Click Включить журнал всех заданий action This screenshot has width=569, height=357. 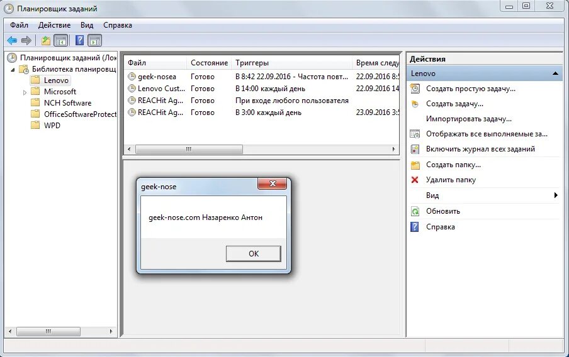480,149
